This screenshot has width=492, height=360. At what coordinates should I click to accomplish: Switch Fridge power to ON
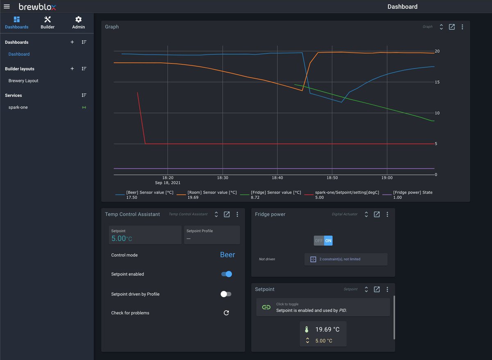pyautogui.click(x=328, y=241)
